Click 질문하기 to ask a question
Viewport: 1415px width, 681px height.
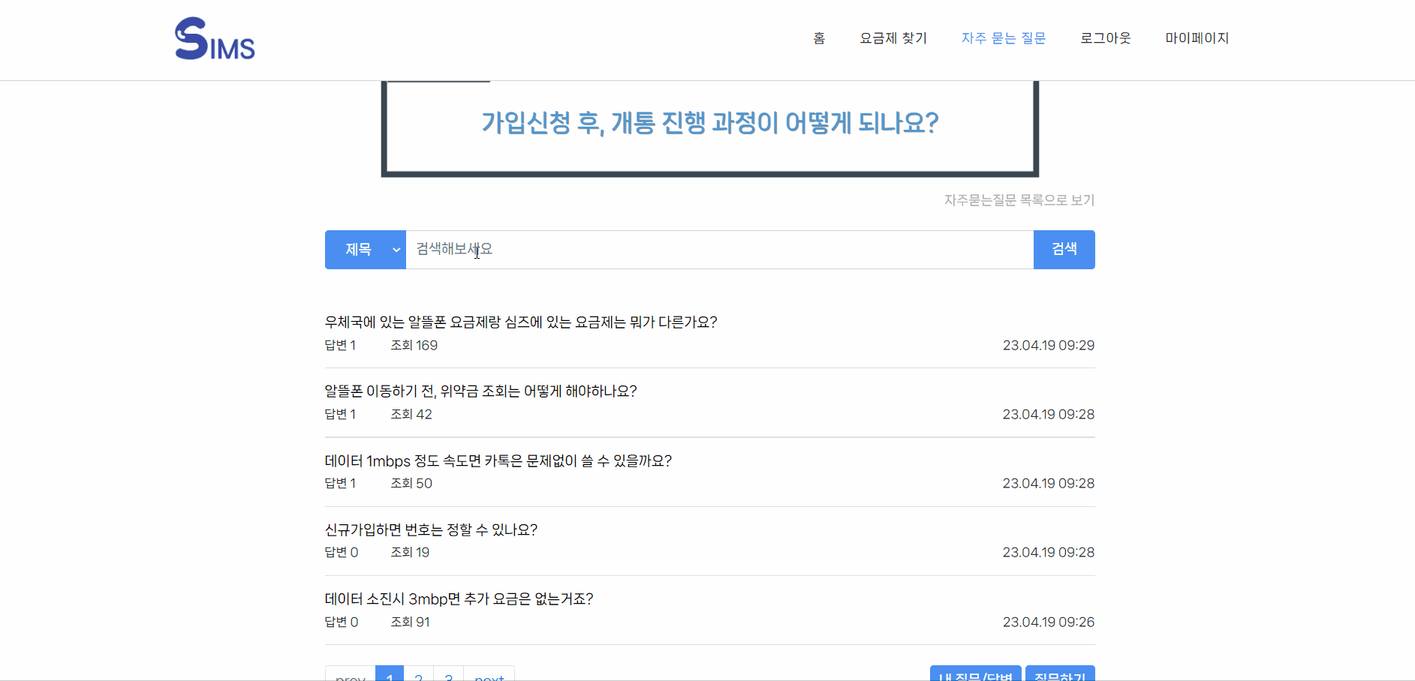1061,676
